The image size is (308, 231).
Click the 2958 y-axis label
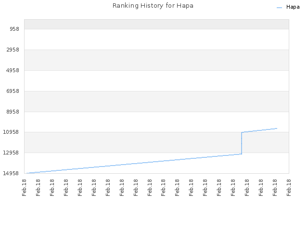[13, 50]
